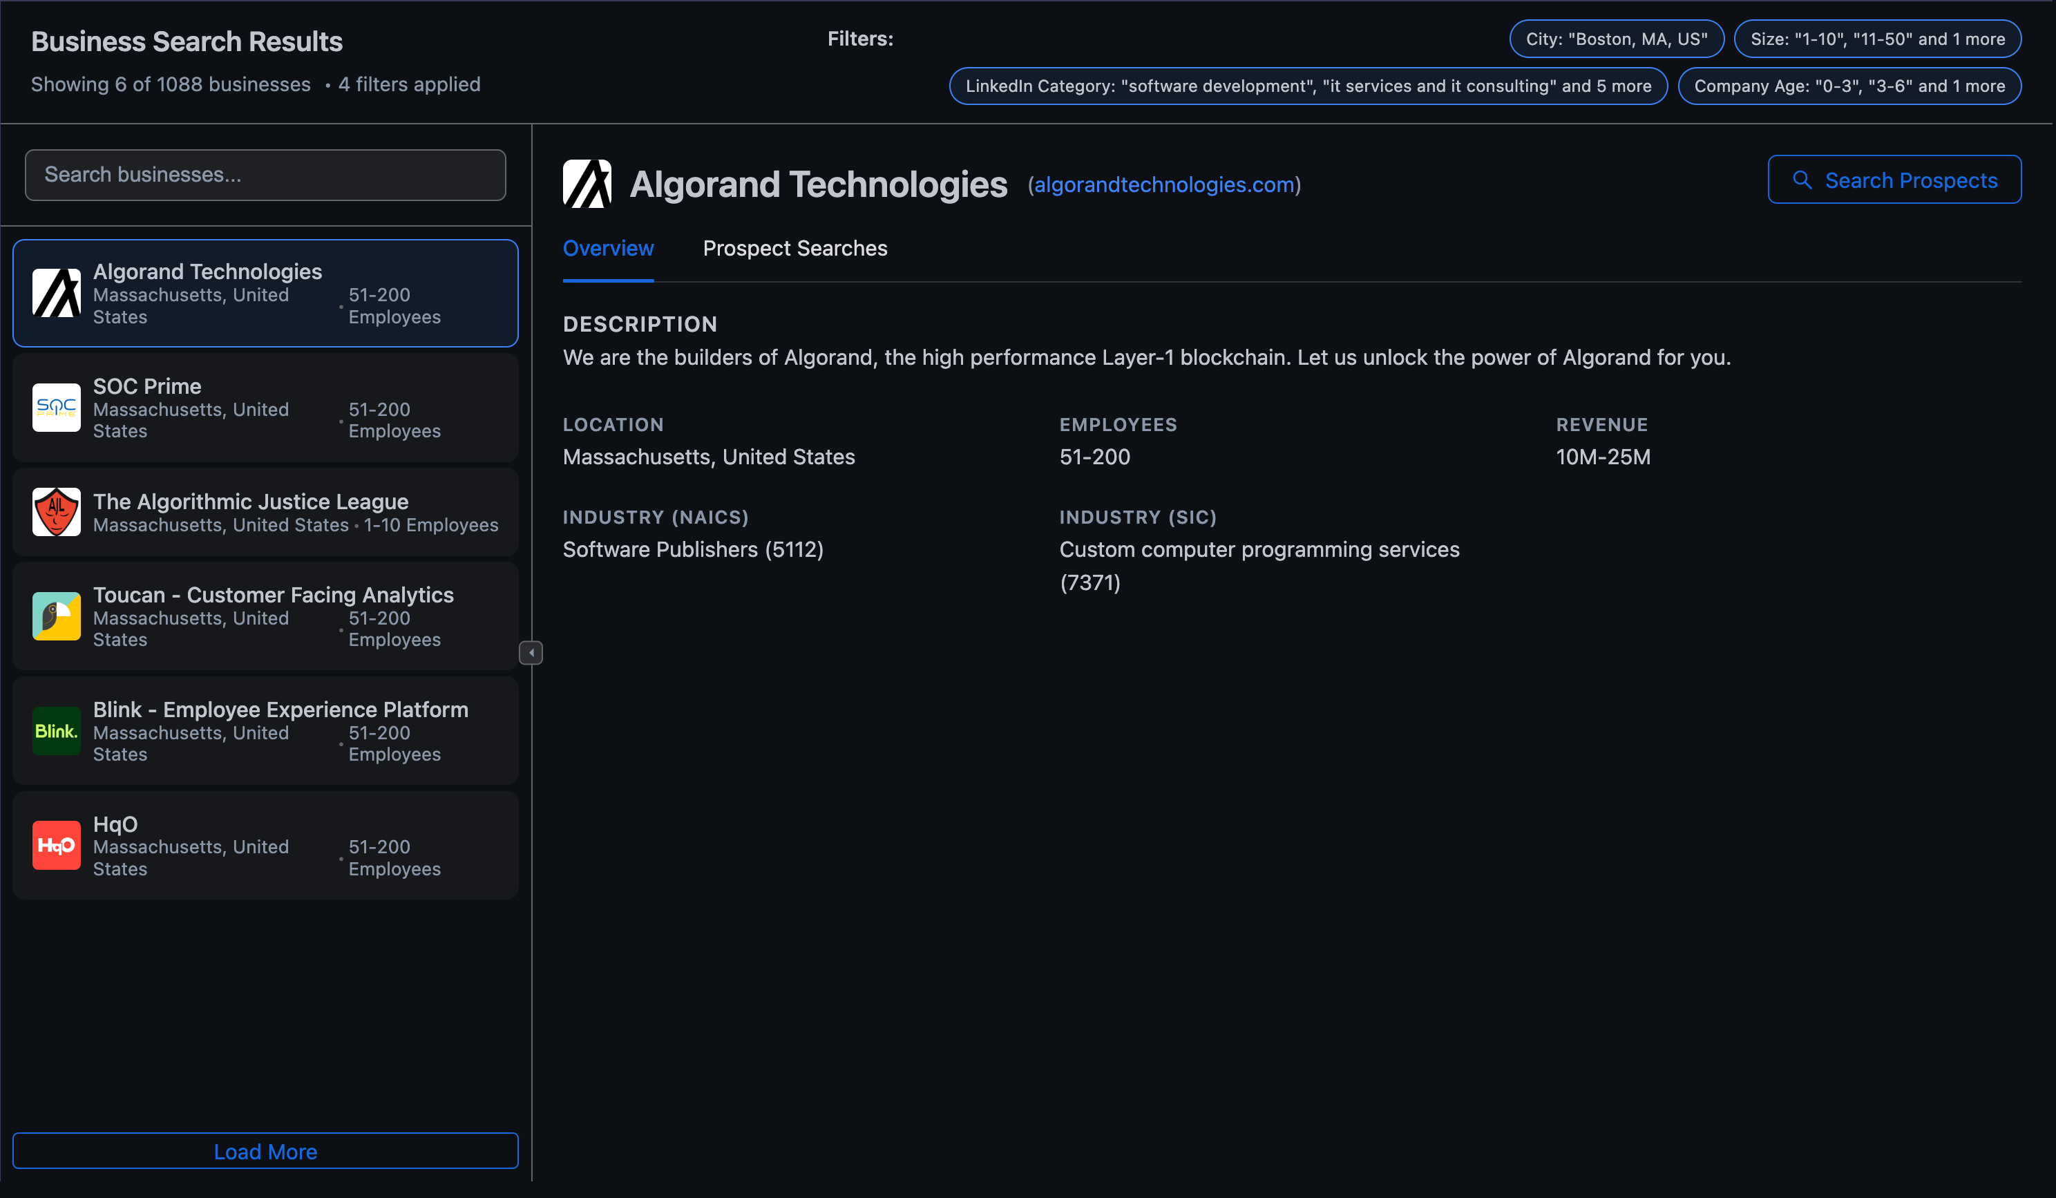The width and height of the screenshot is (2056, 1198).
Task: Click the large Algorand logo in the detail header
Action: coord(587,184)
